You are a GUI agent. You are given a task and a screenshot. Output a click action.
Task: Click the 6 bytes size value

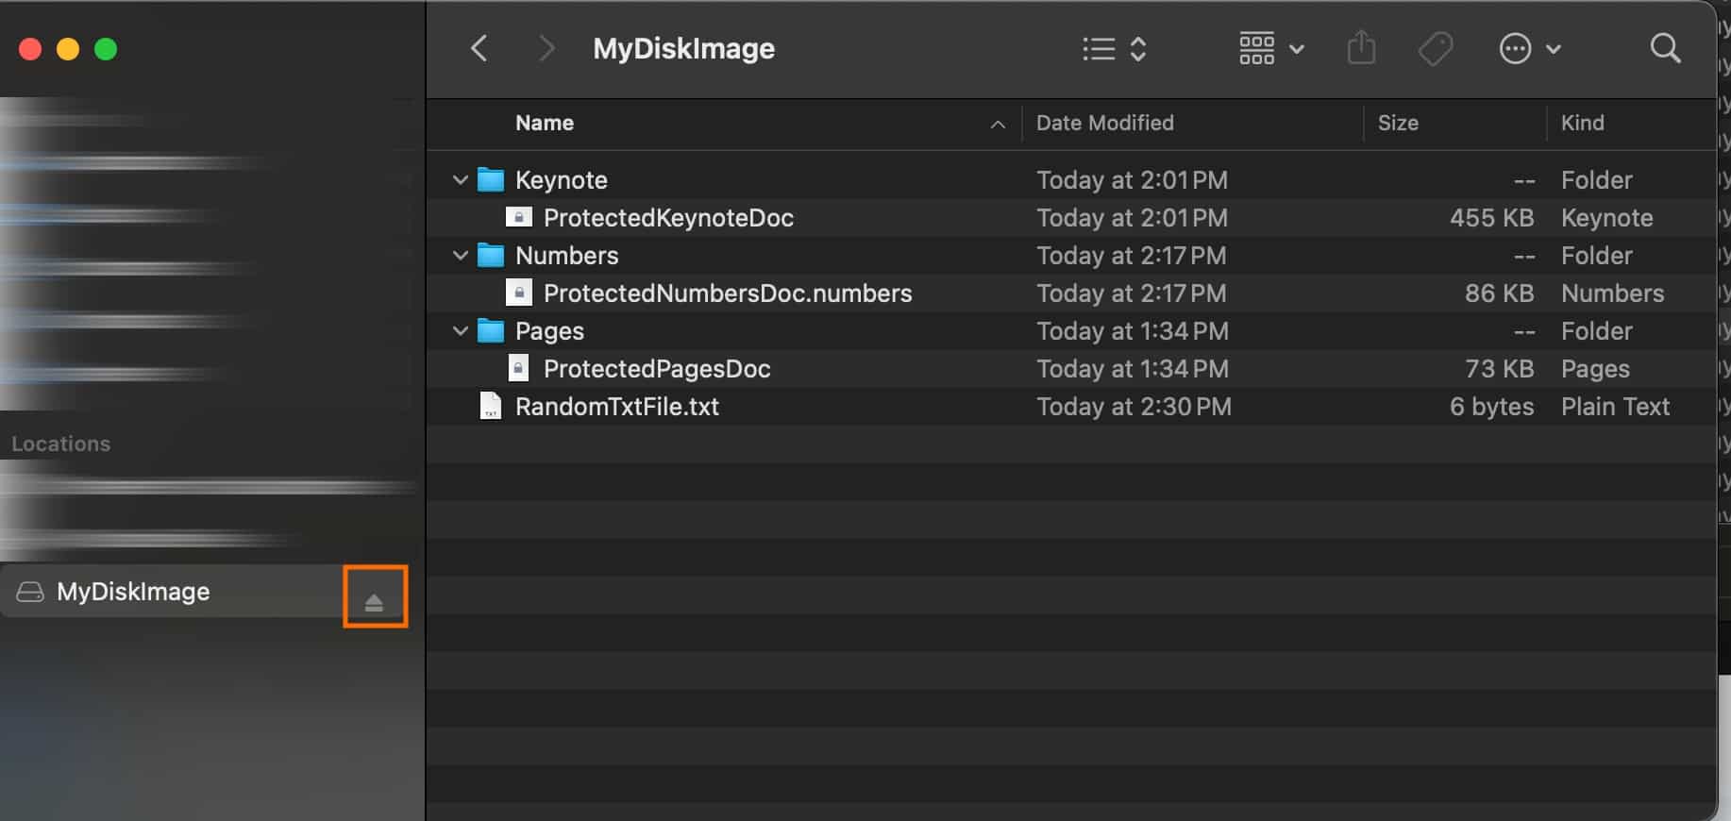coord(1491,407)
